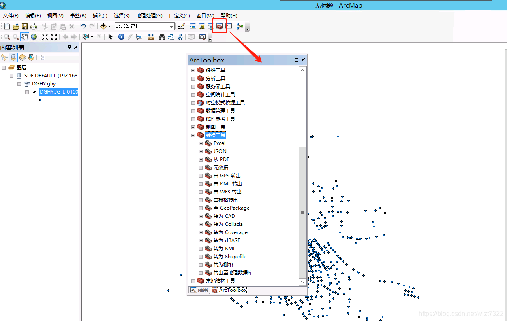The image size is (507, 321).
Task: Expand the 数据管理工具 toolbox
Action: [x=193, y=111]
